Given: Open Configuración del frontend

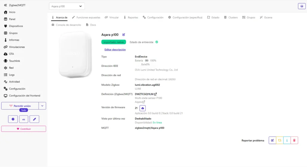Looking at the screenshot, I should tap(22, 96).
